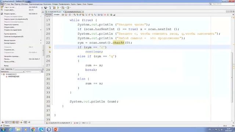Click the browser globe toolbar icon
This screenshot has height=132, width=235.
(x=46, y=7)
